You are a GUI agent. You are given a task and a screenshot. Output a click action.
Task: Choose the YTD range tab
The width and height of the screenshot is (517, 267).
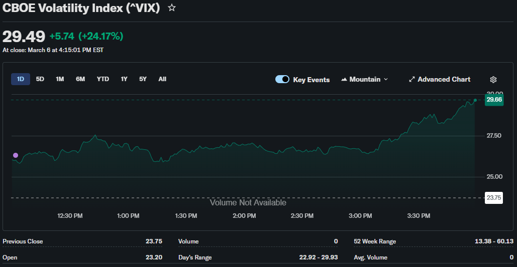pyautogui.click(x=103, y=79)
